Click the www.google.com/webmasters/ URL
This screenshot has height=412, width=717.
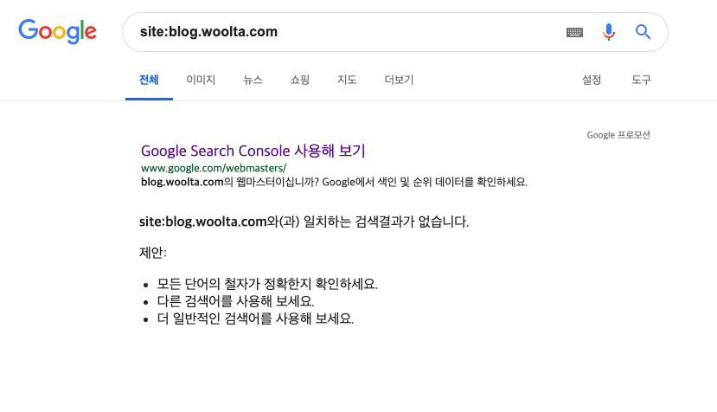tap(214, 168)
